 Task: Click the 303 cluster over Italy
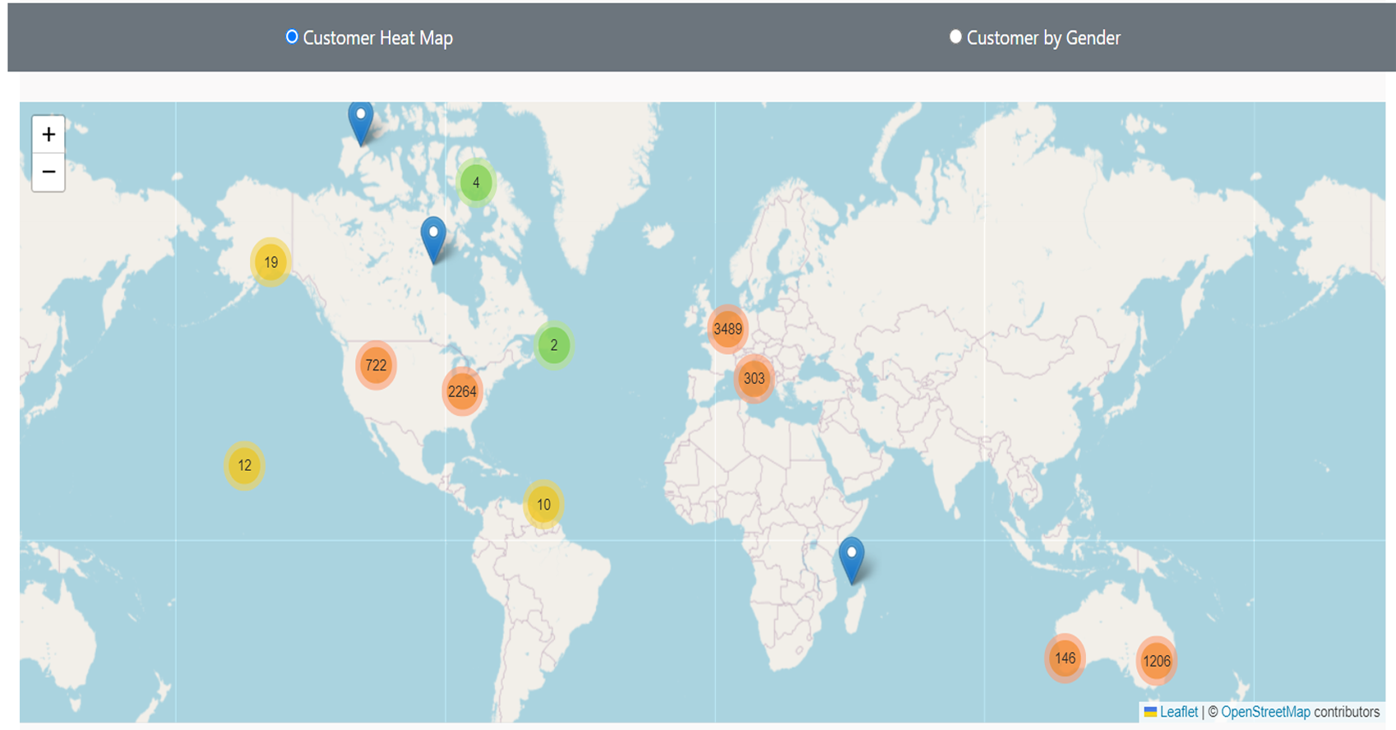pos(754,378)
